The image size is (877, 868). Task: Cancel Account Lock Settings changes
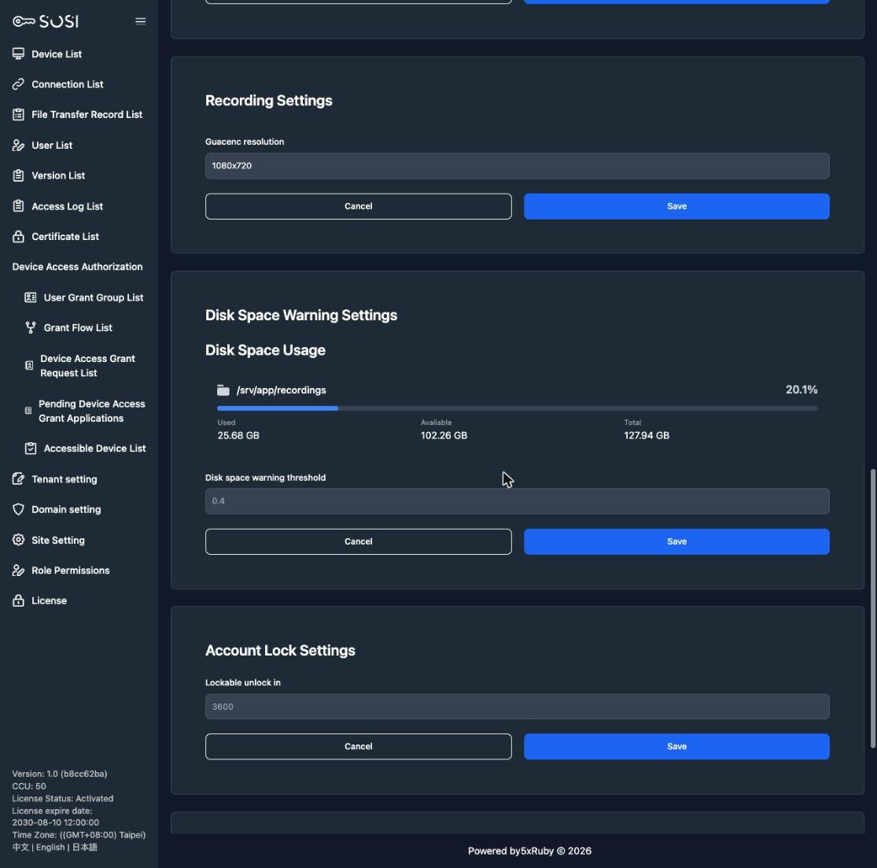(358, 747)
